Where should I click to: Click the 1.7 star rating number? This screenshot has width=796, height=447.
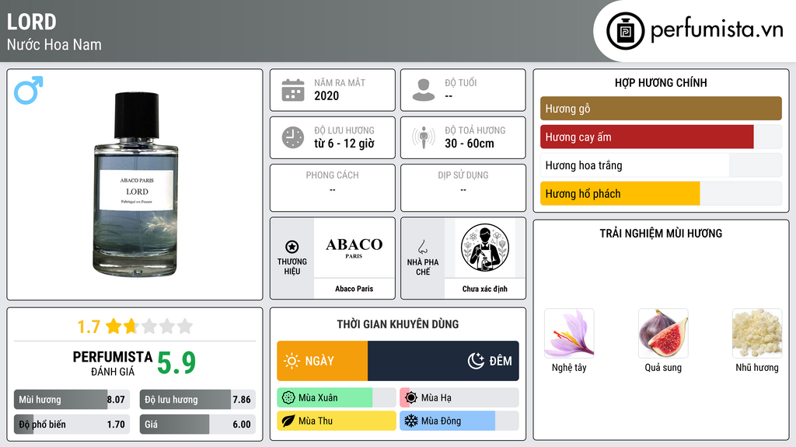click(89, 327)
